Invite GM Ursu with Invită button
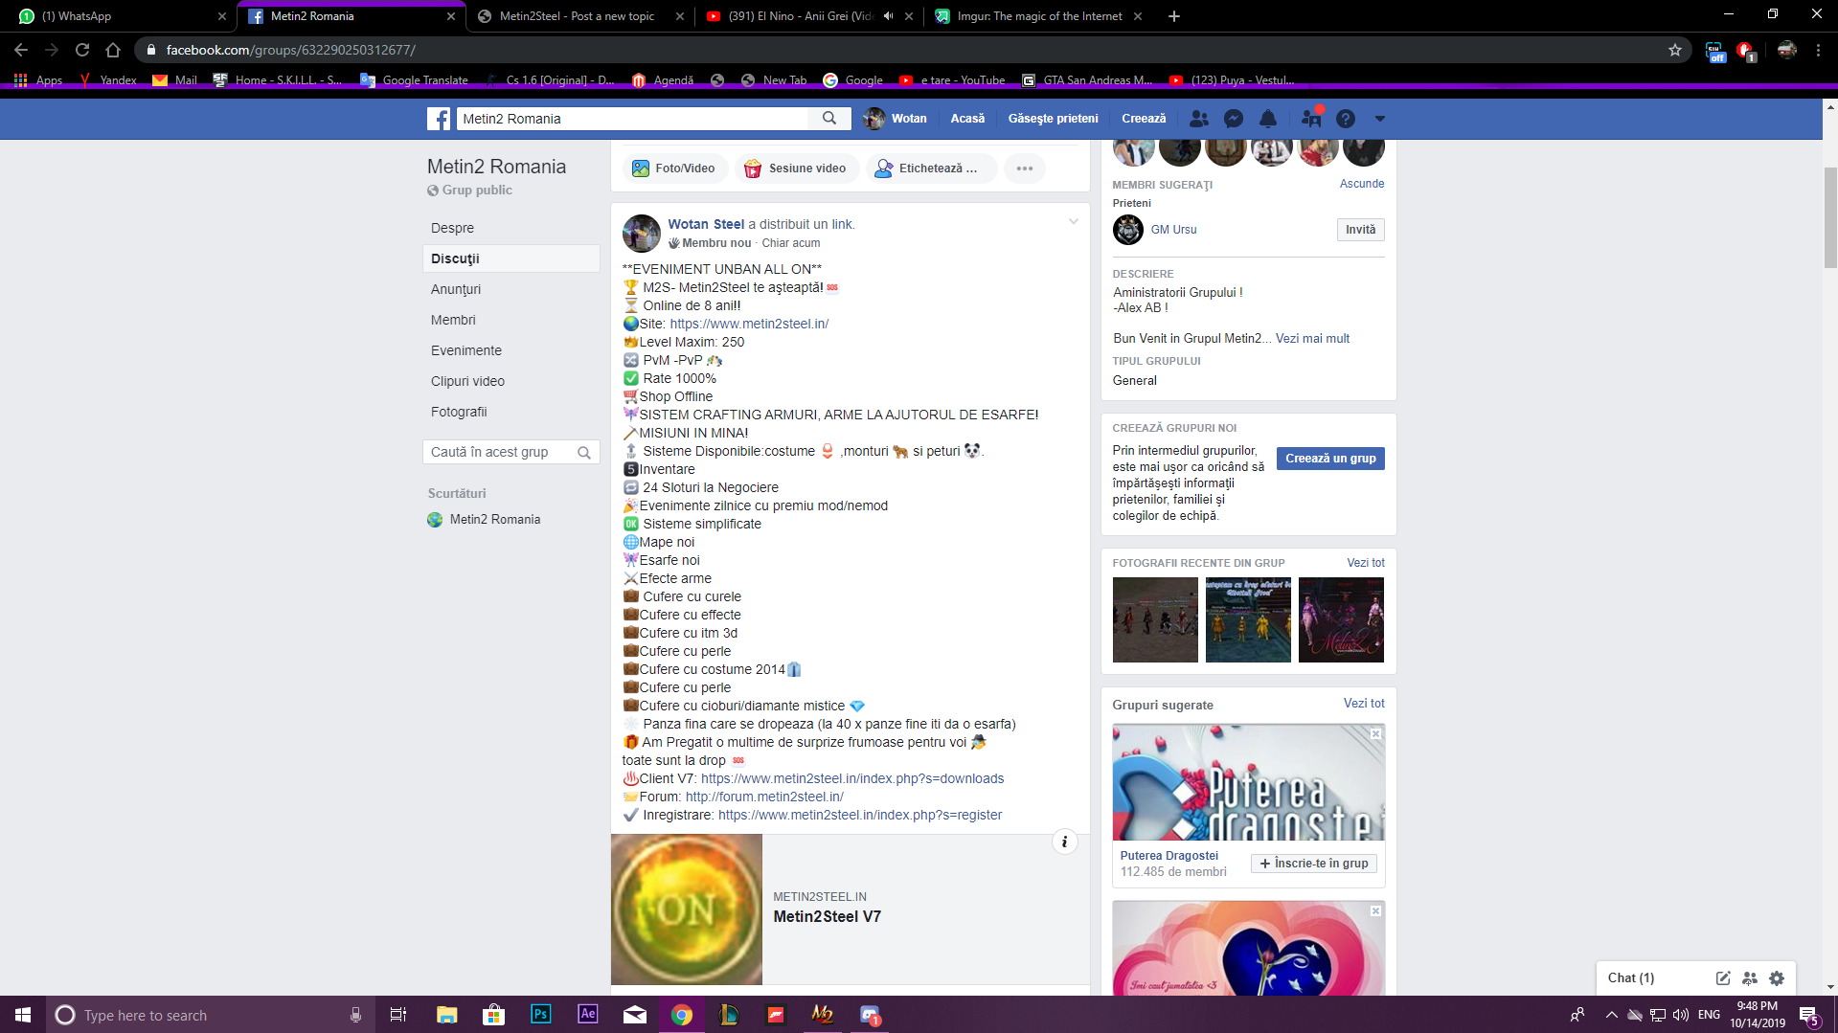 [1360, 230]
